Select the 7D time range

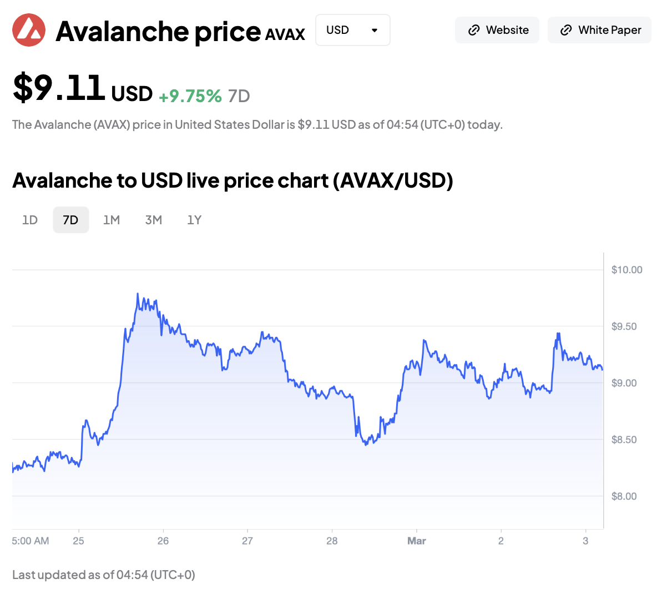pos(70,220)
